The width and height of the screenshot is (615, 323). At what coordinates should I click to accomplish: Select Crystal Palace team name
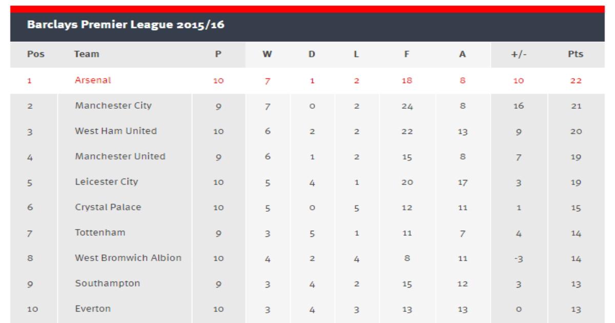[x=108, y=207]
